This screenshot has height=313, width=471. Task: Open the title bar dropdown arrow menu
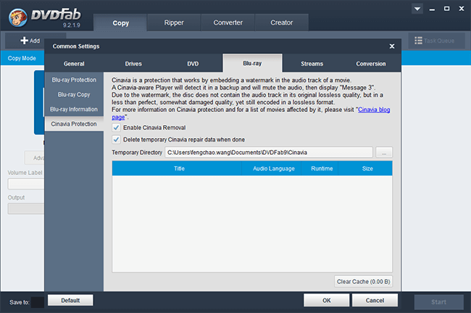click(417, 9)
